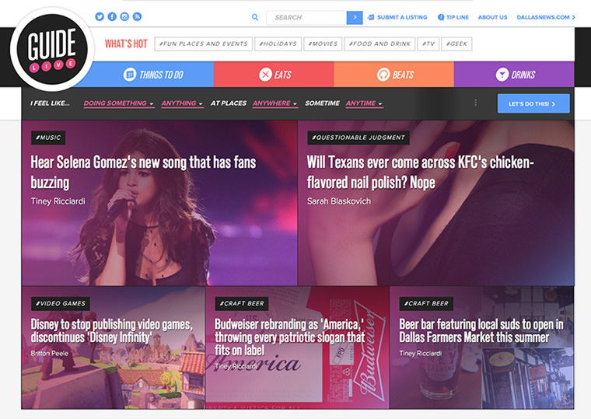
Task: Click the Tip Line icon
Action: (x=441, y=17)
